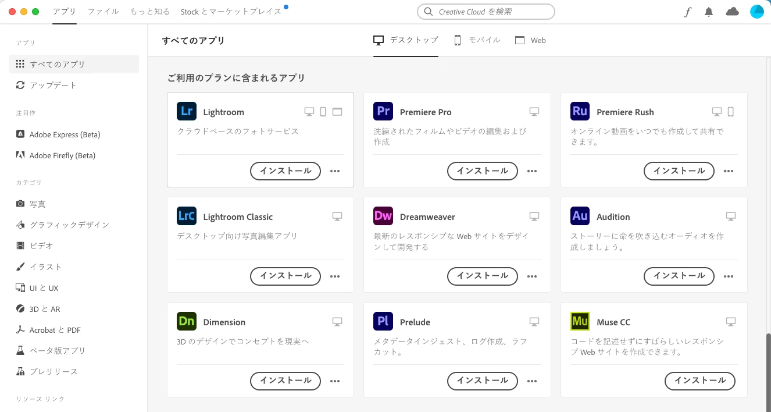
Task: Click the Prelude app icon
Action: 383,321
